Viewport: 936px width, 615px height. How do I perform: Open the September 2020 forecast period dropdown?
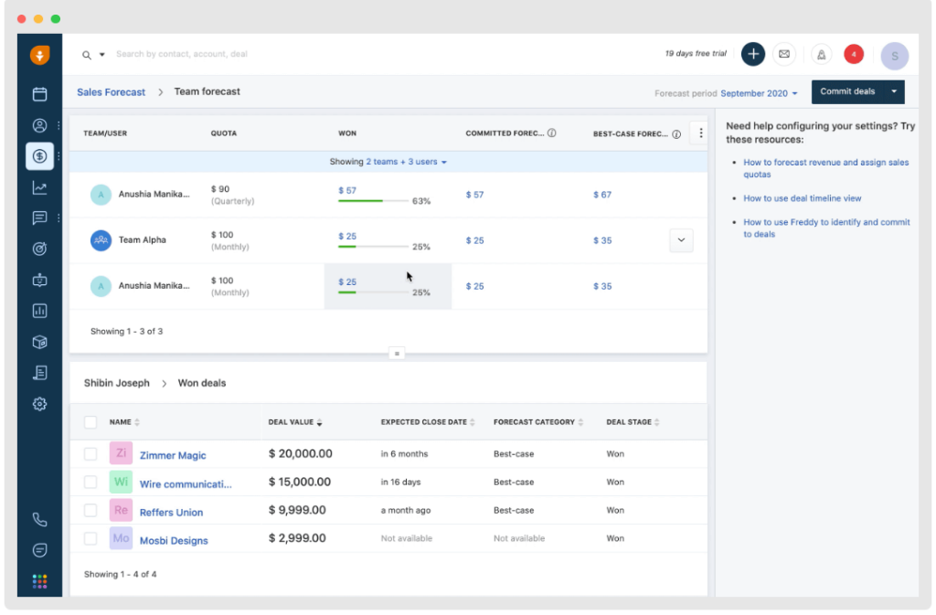tap(759, 93)
